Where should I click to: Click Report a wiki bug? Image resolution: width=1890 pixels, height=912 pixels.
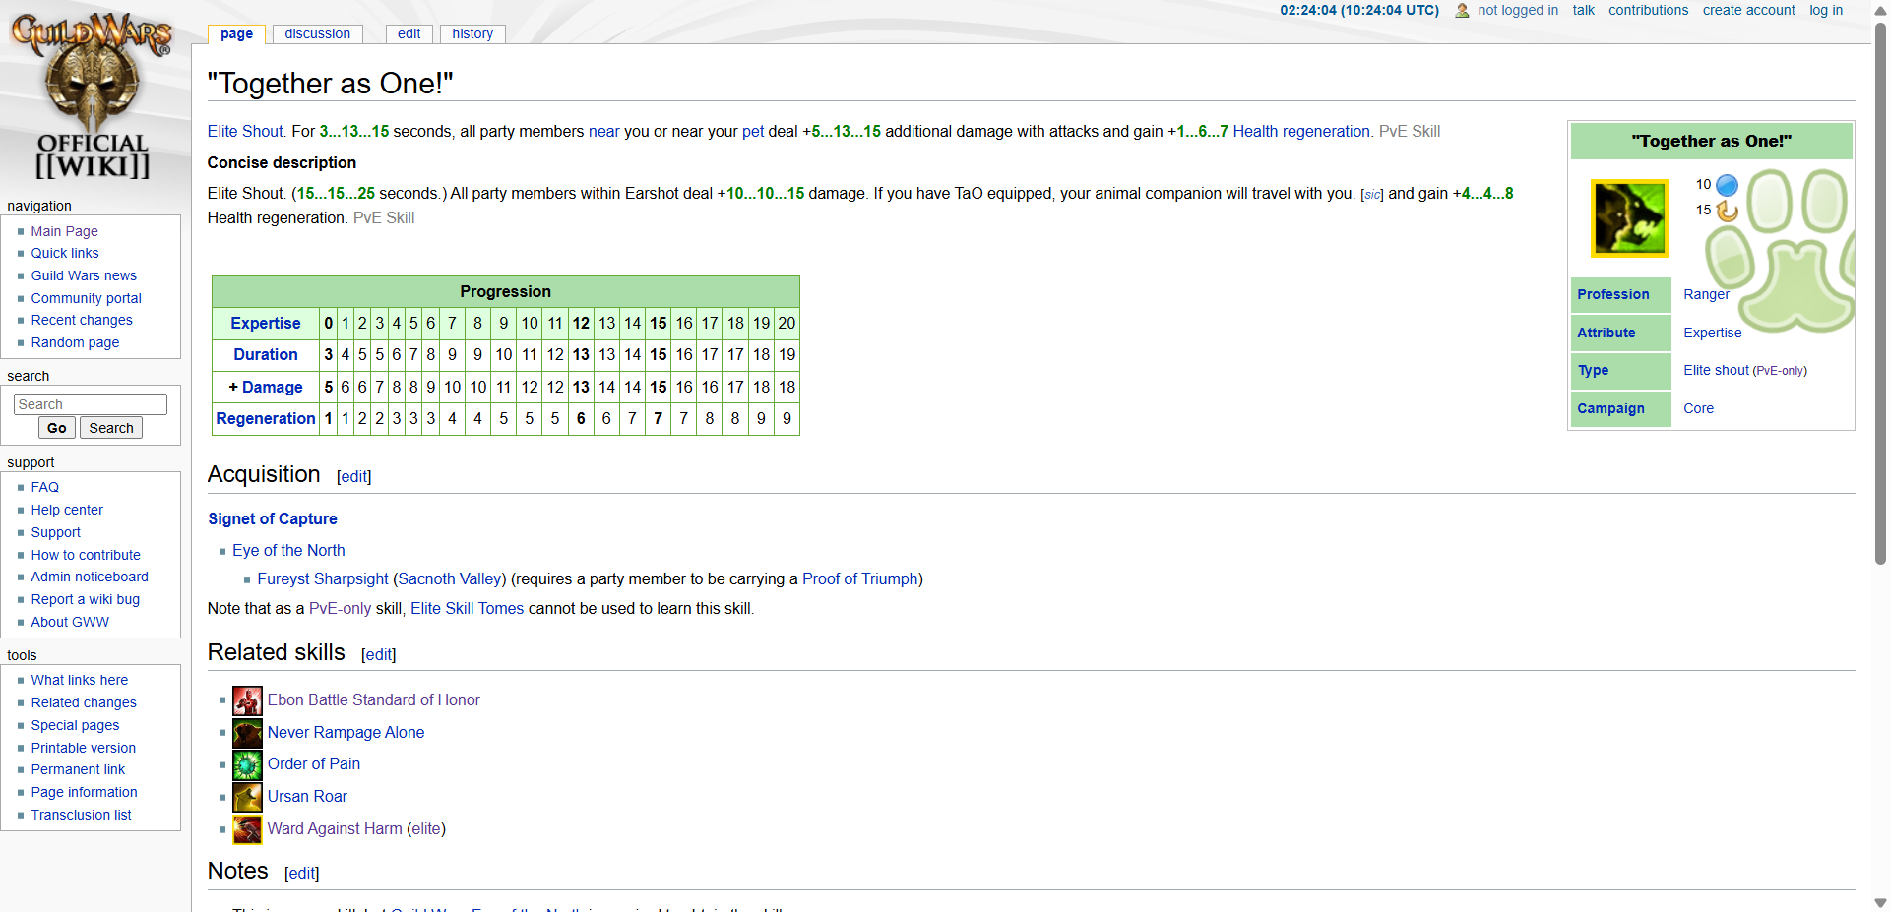86,599
